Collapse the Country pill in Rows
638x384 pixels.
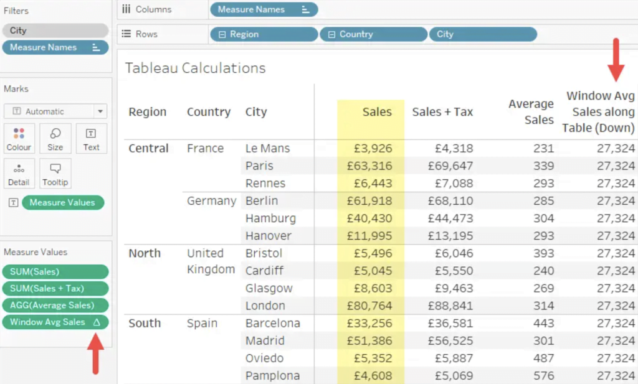[x=331, y=34]
